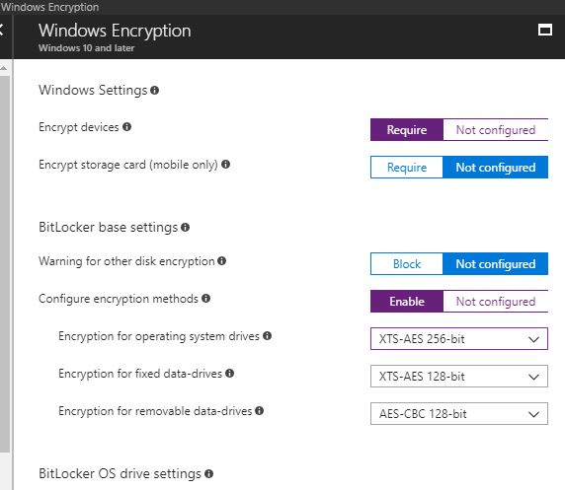Set Configure encryption methods to Not configured

pyautogui.click(x=496, y=302)
